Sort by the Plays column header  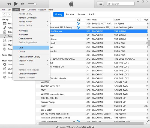pos(146,20)
